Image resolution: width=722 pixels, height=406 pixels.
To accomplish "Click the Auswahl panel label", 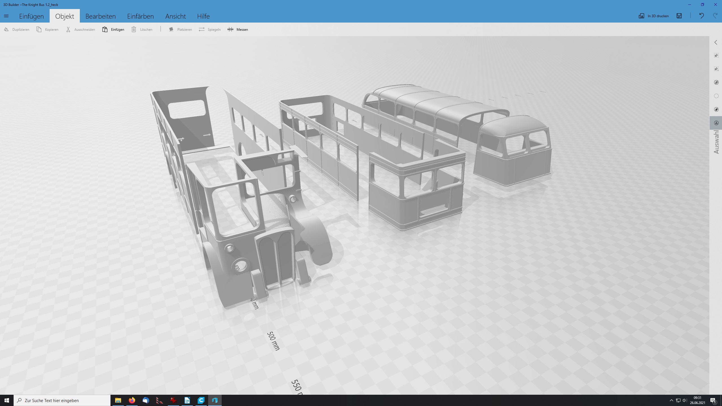I will point(716,142).
